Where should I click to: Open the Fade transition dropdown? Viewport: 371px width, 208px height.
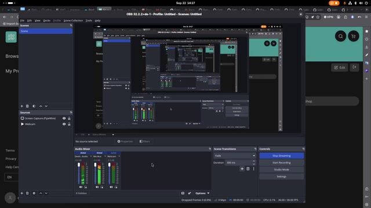pyautogui.click(x=235, y=155)
